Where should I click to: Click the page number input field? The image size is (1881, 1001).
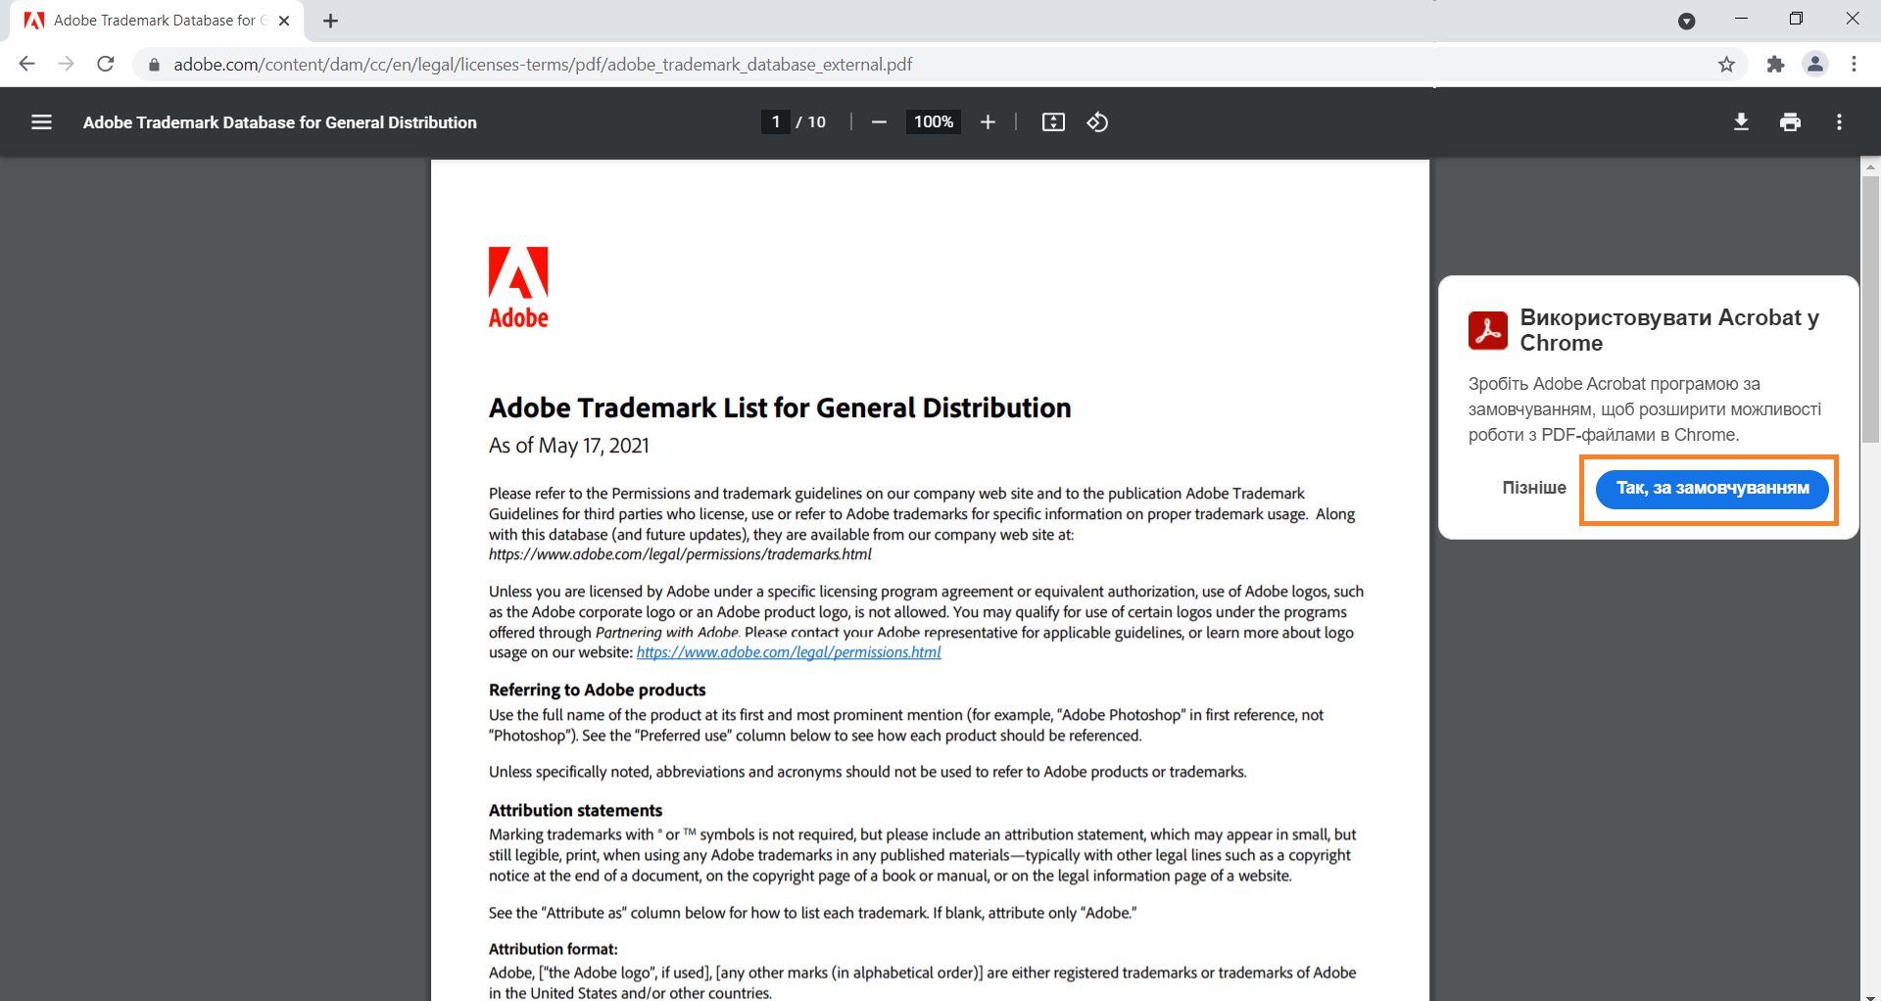coord(776,122)
